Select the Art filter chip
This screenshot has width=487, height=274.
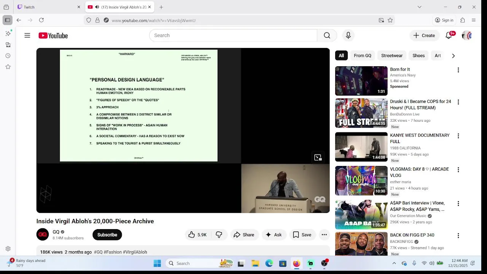tap(438, 56)
